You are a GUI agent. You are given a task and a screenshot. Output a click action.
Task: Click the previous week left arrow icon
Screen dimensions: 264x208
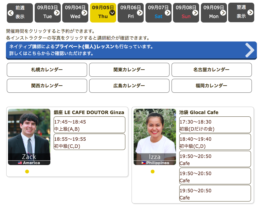(x=11, y=13)
